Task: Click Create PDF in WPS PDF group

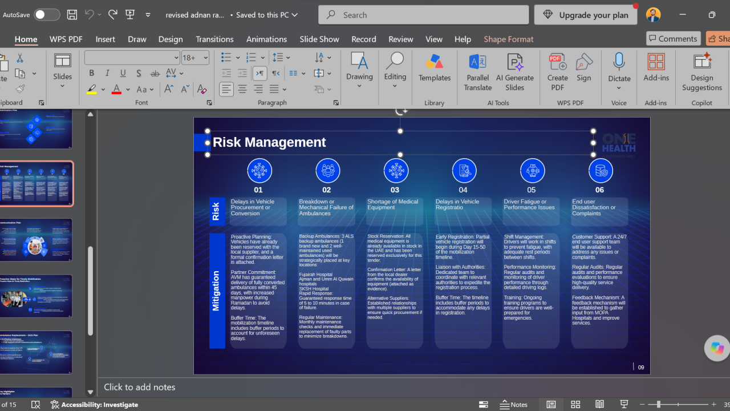Action: pyautogui.click(x=558, y=72)
